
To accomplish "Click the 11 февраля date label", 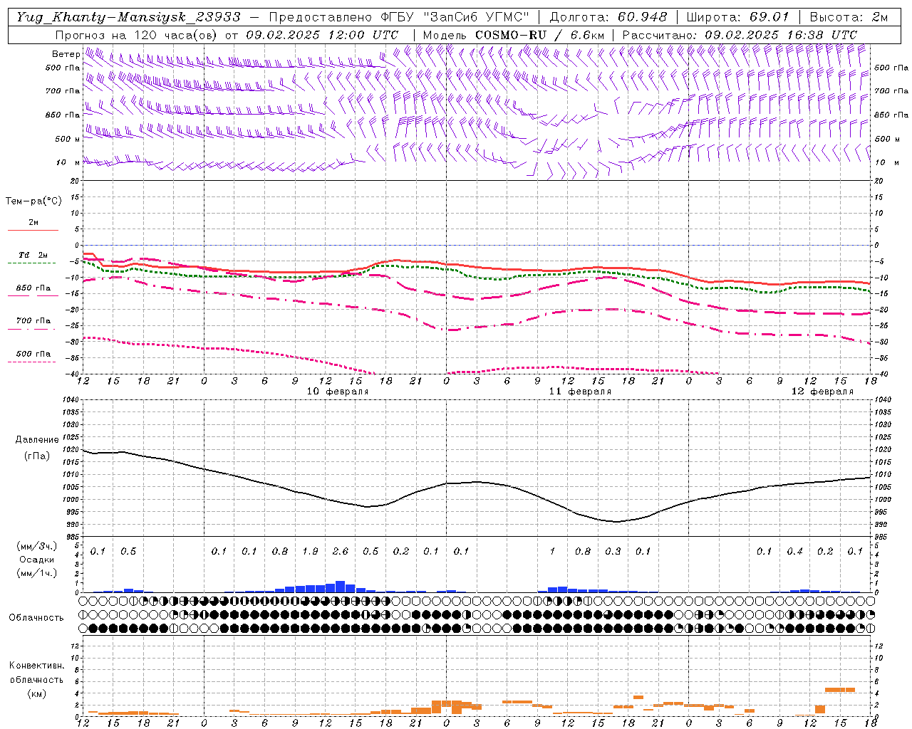I will [580, 392].
